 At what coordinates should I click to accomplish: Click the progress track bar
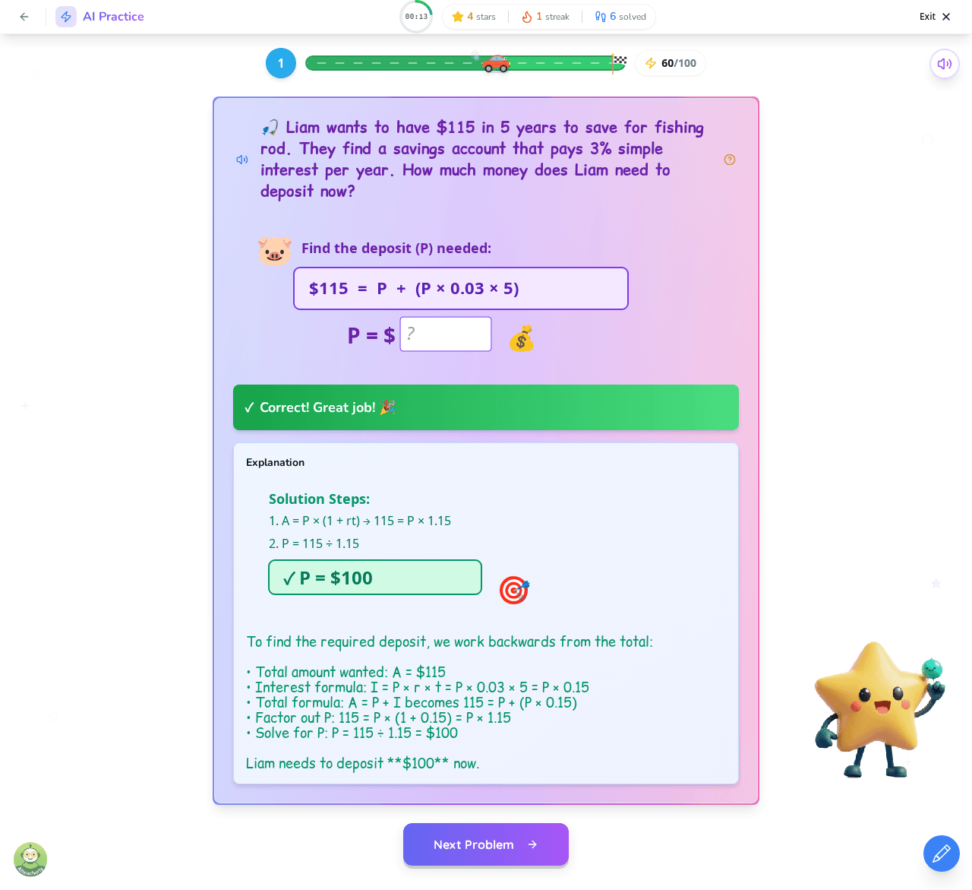point(465,63)
